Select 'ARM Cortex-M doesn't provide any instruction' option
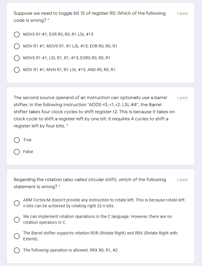Viewport: 202px width, 266px height. pos(17,203)
